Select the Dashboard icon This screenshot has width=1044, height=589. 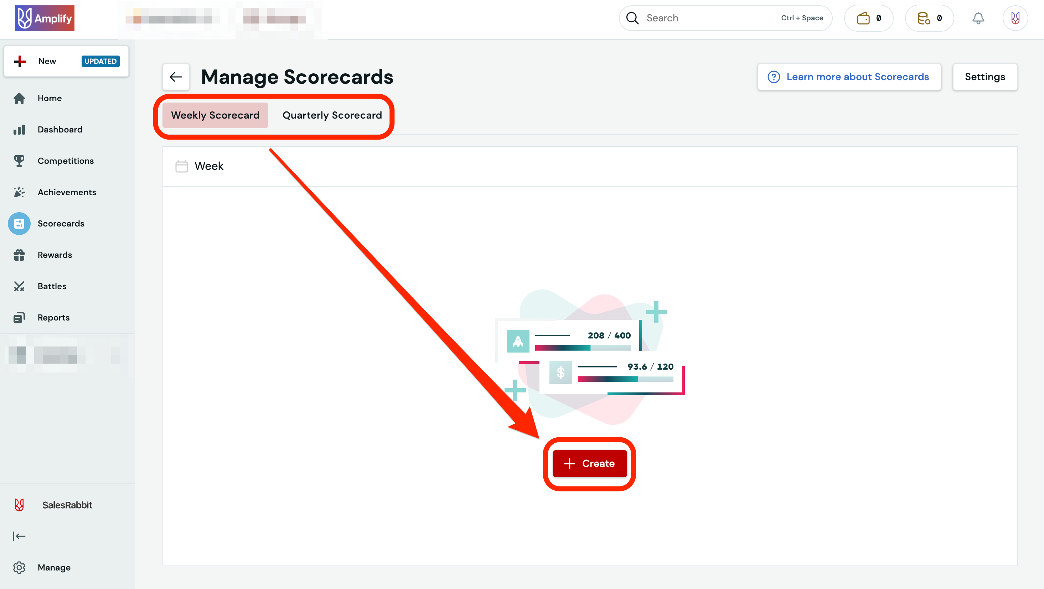click(x=19, y=129)
